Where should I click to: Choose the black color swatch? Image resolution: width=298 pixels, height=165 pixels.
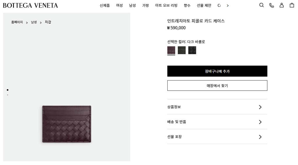tap(192, 50)
